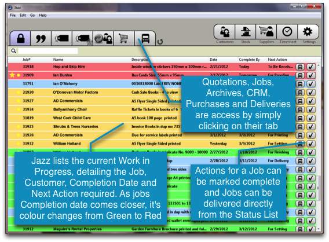Open the File menu
This screenshot has height=242, width=329.
coord(13,15)
